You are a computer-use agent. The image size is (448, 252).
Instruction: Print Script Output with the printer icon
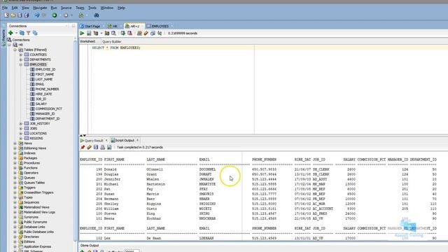click(103, 147)
